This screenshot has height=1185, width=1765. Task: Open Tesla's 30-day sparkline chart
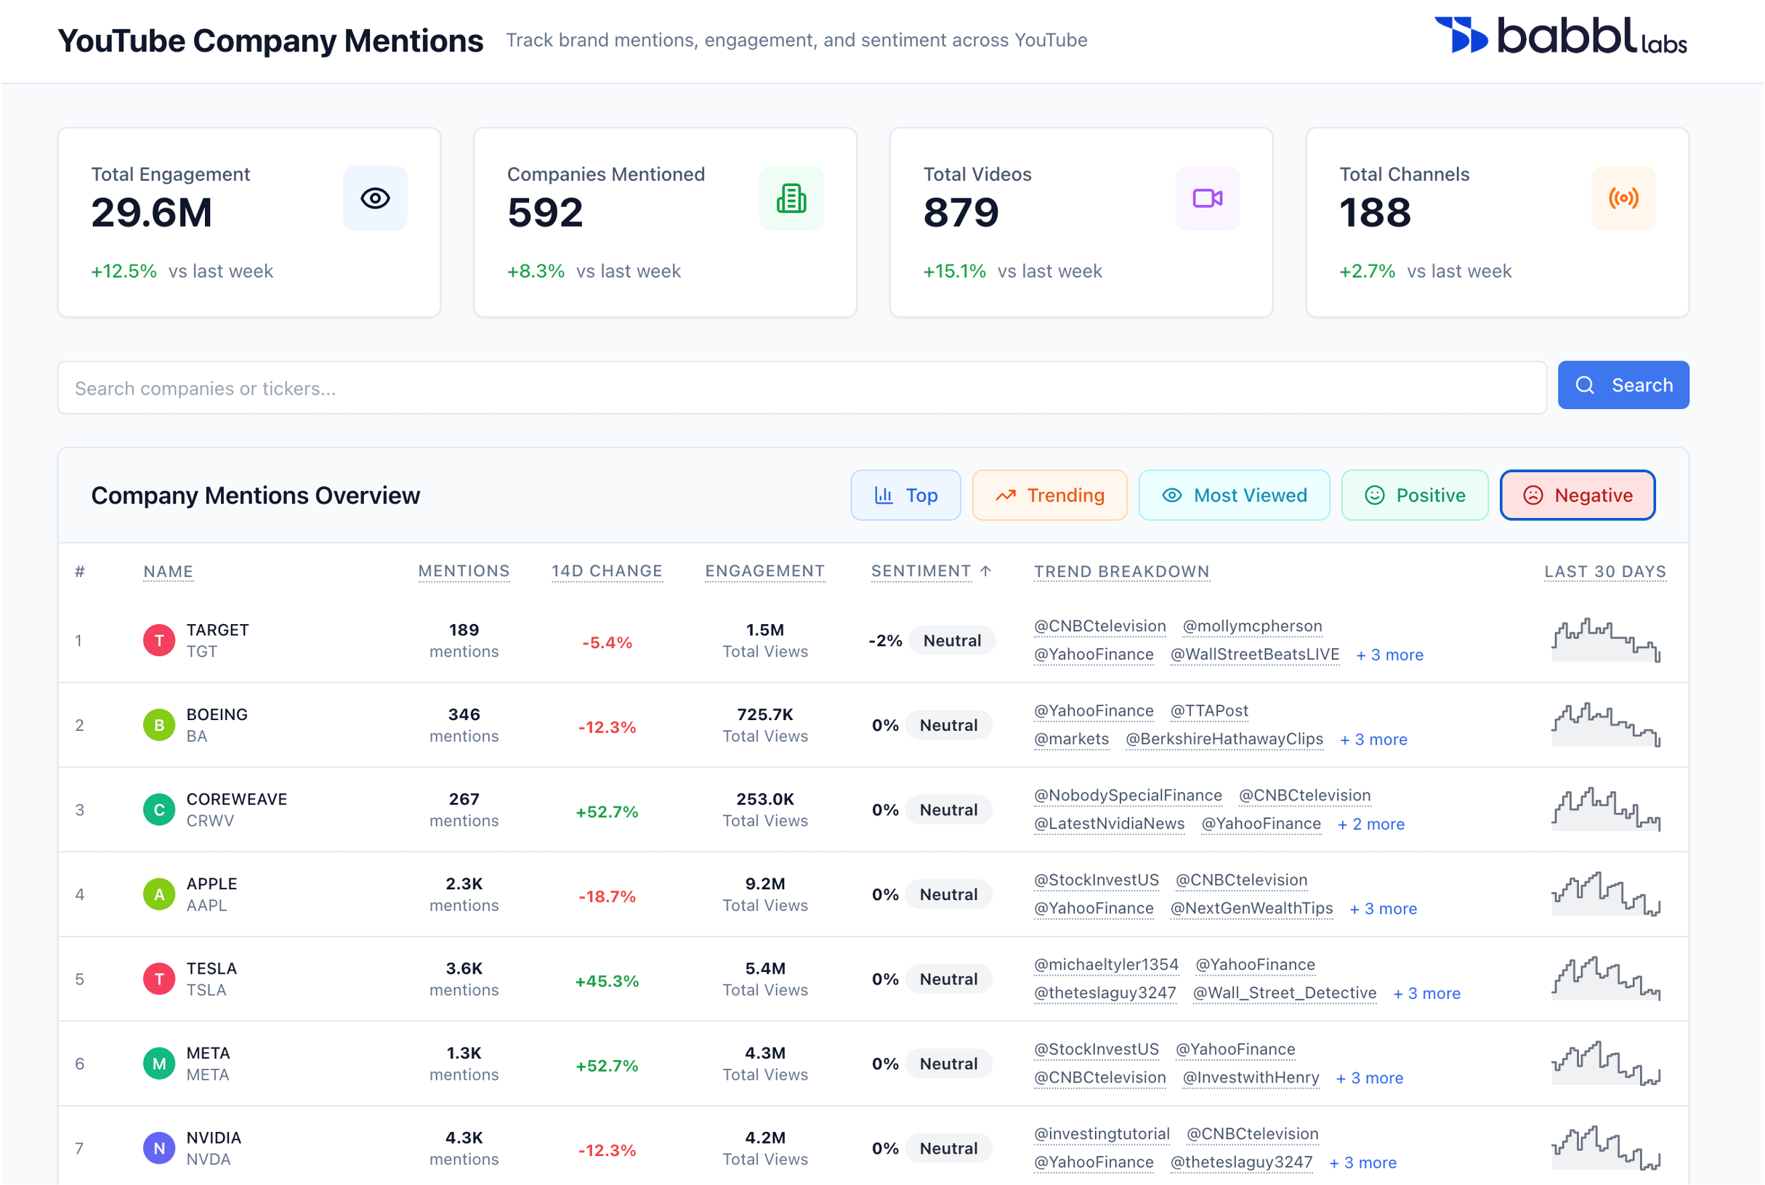(1606, 979)
